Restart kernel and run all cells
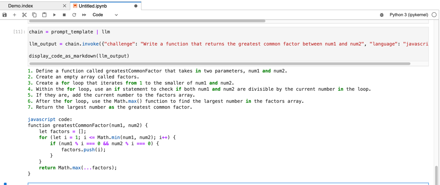 coord(84,15)
